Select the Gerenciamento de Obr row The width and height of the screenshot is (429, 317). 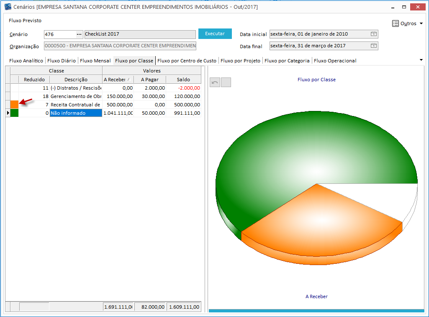pyautogui.click(x=75, y=96)
